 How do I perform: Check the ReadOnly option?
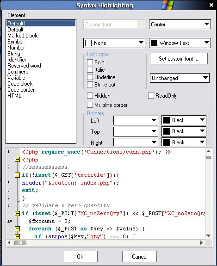151,95
